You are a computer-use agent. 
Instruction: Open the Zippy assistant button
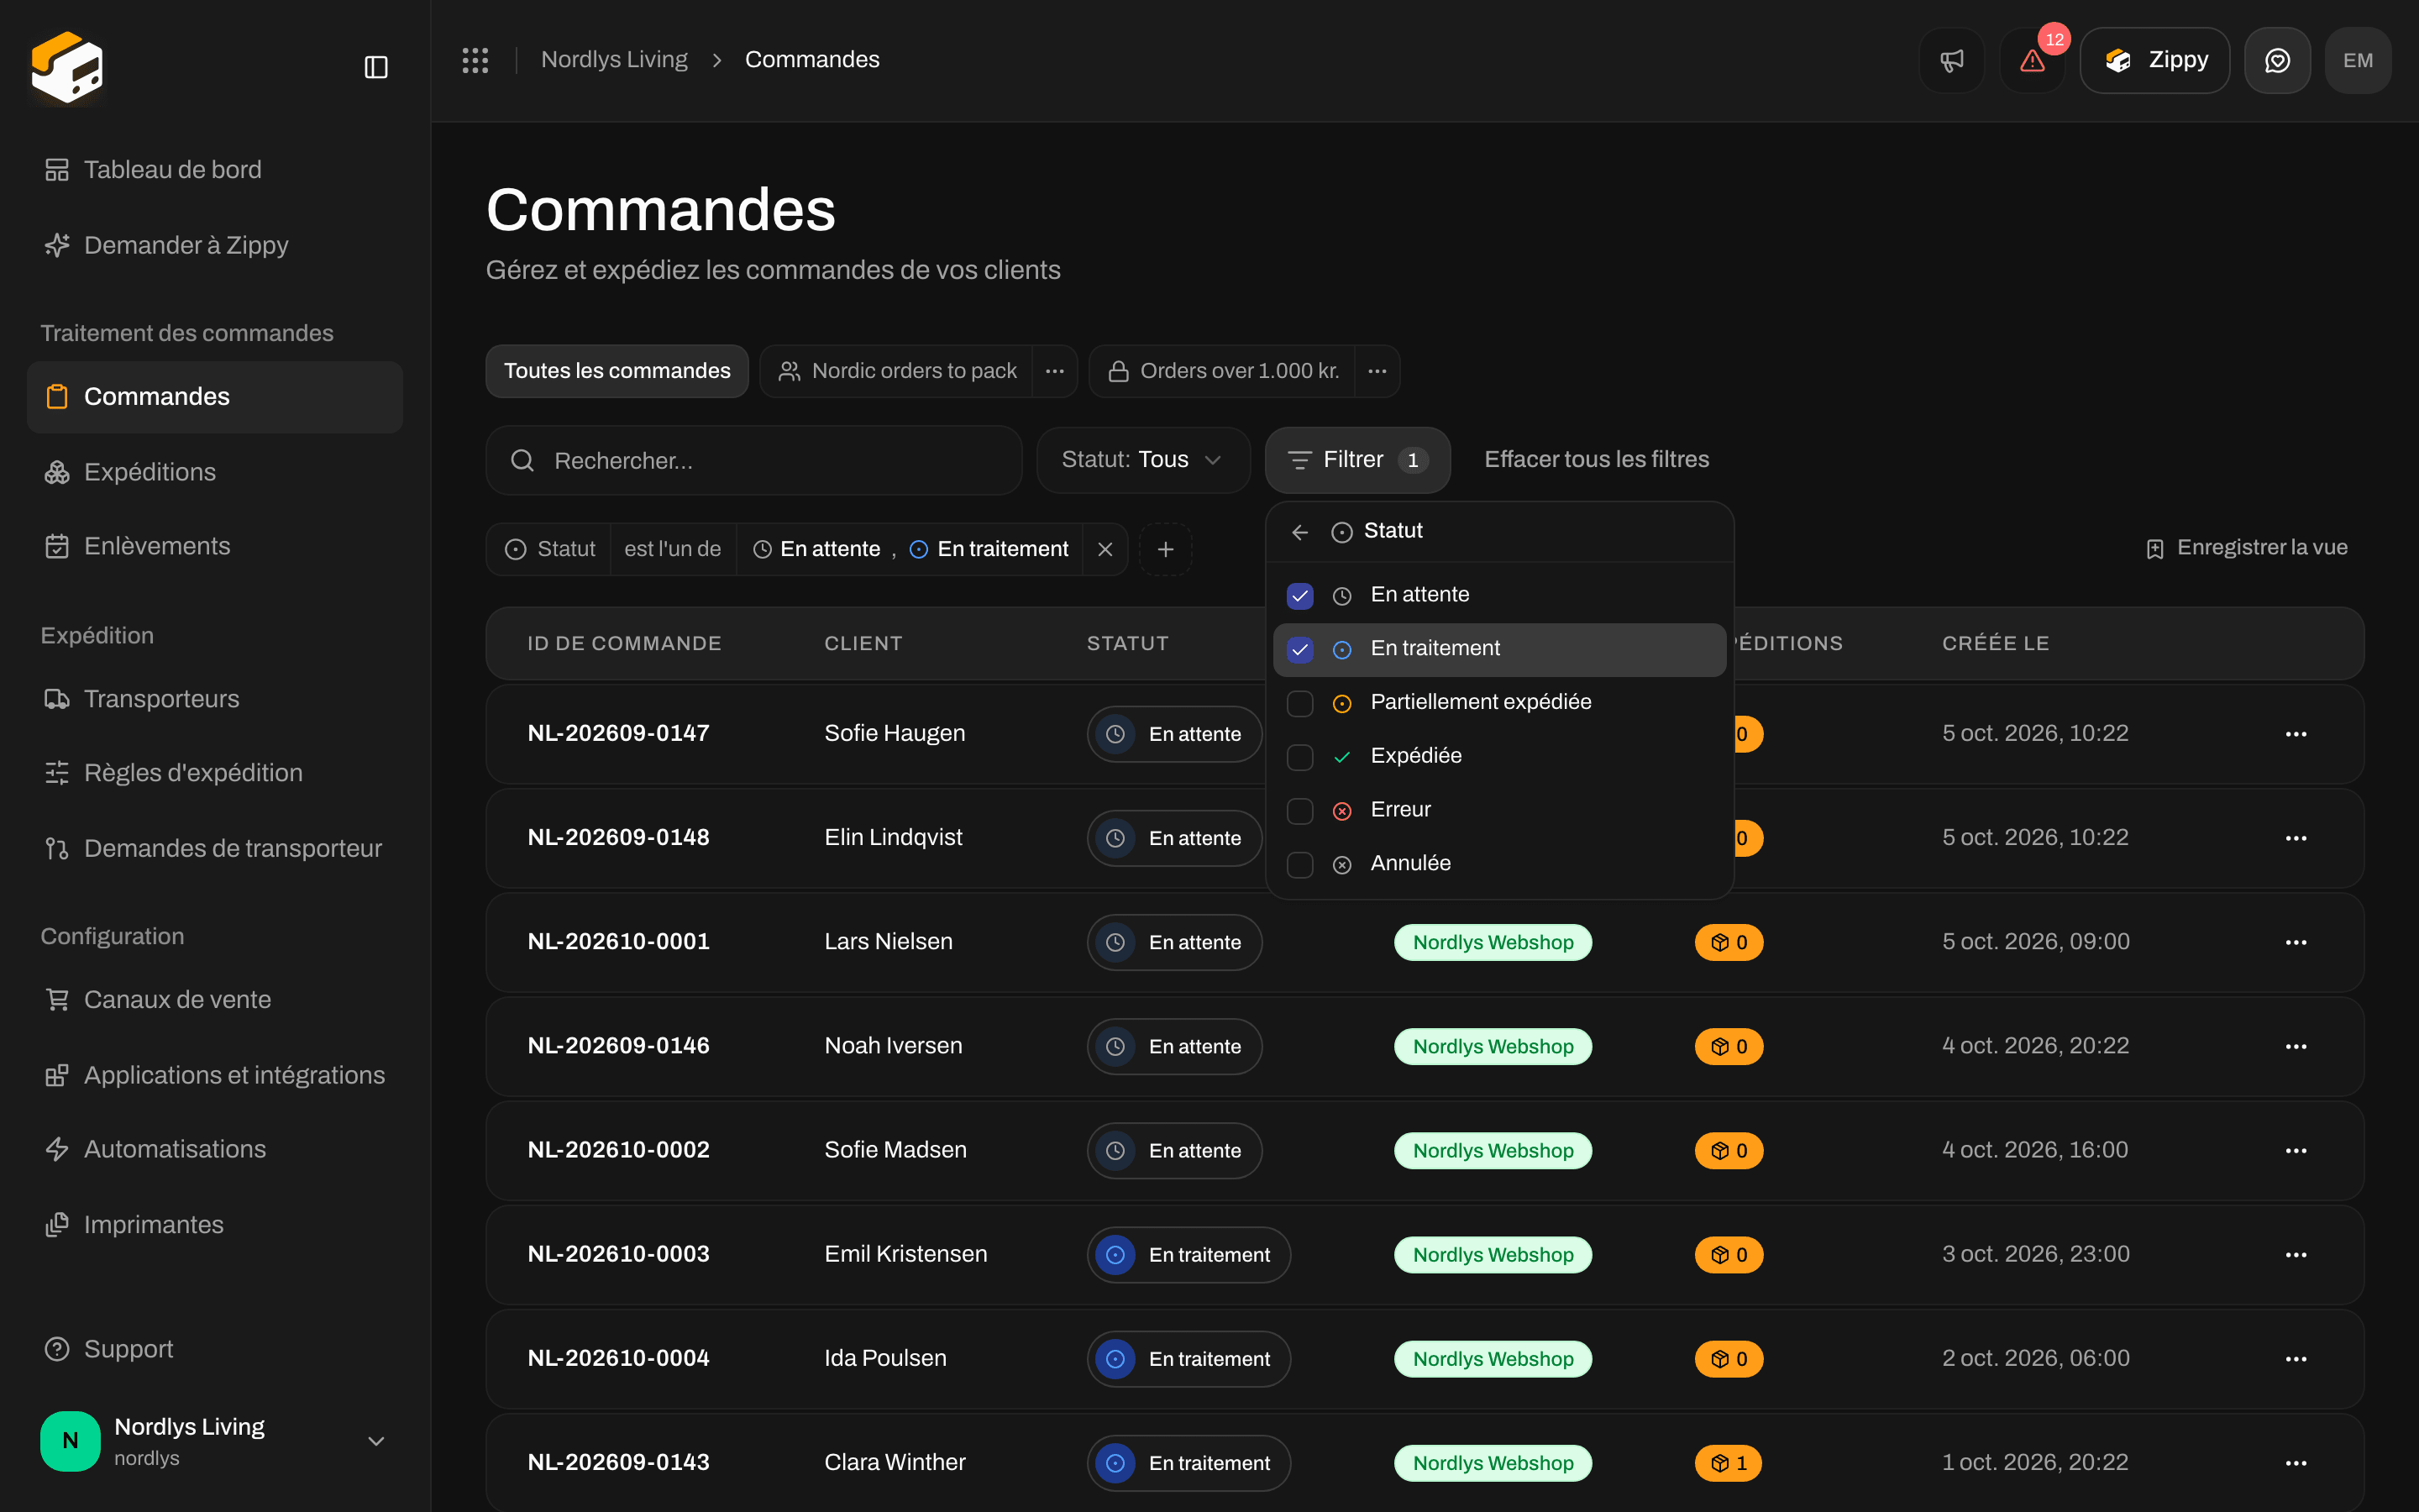[x=2154, y=60]
